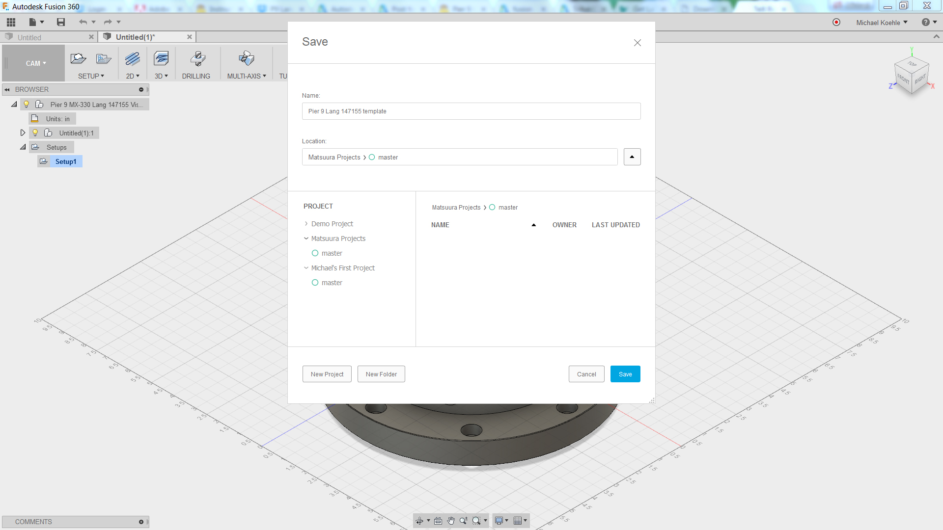Collapse the location browser arrow button

(632, 157)
